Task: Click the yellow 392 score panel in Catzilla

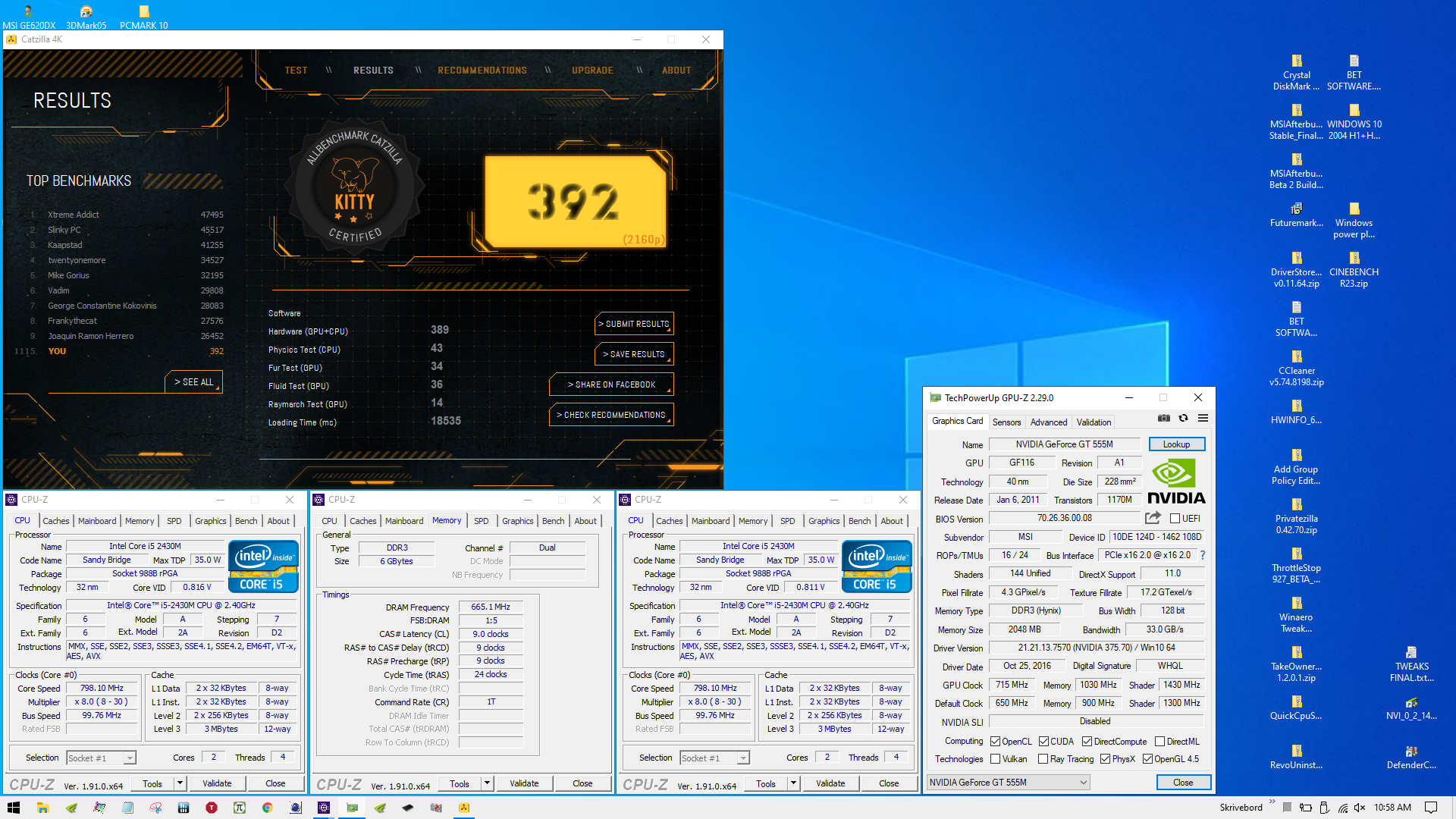Action: tap(575, 202)
